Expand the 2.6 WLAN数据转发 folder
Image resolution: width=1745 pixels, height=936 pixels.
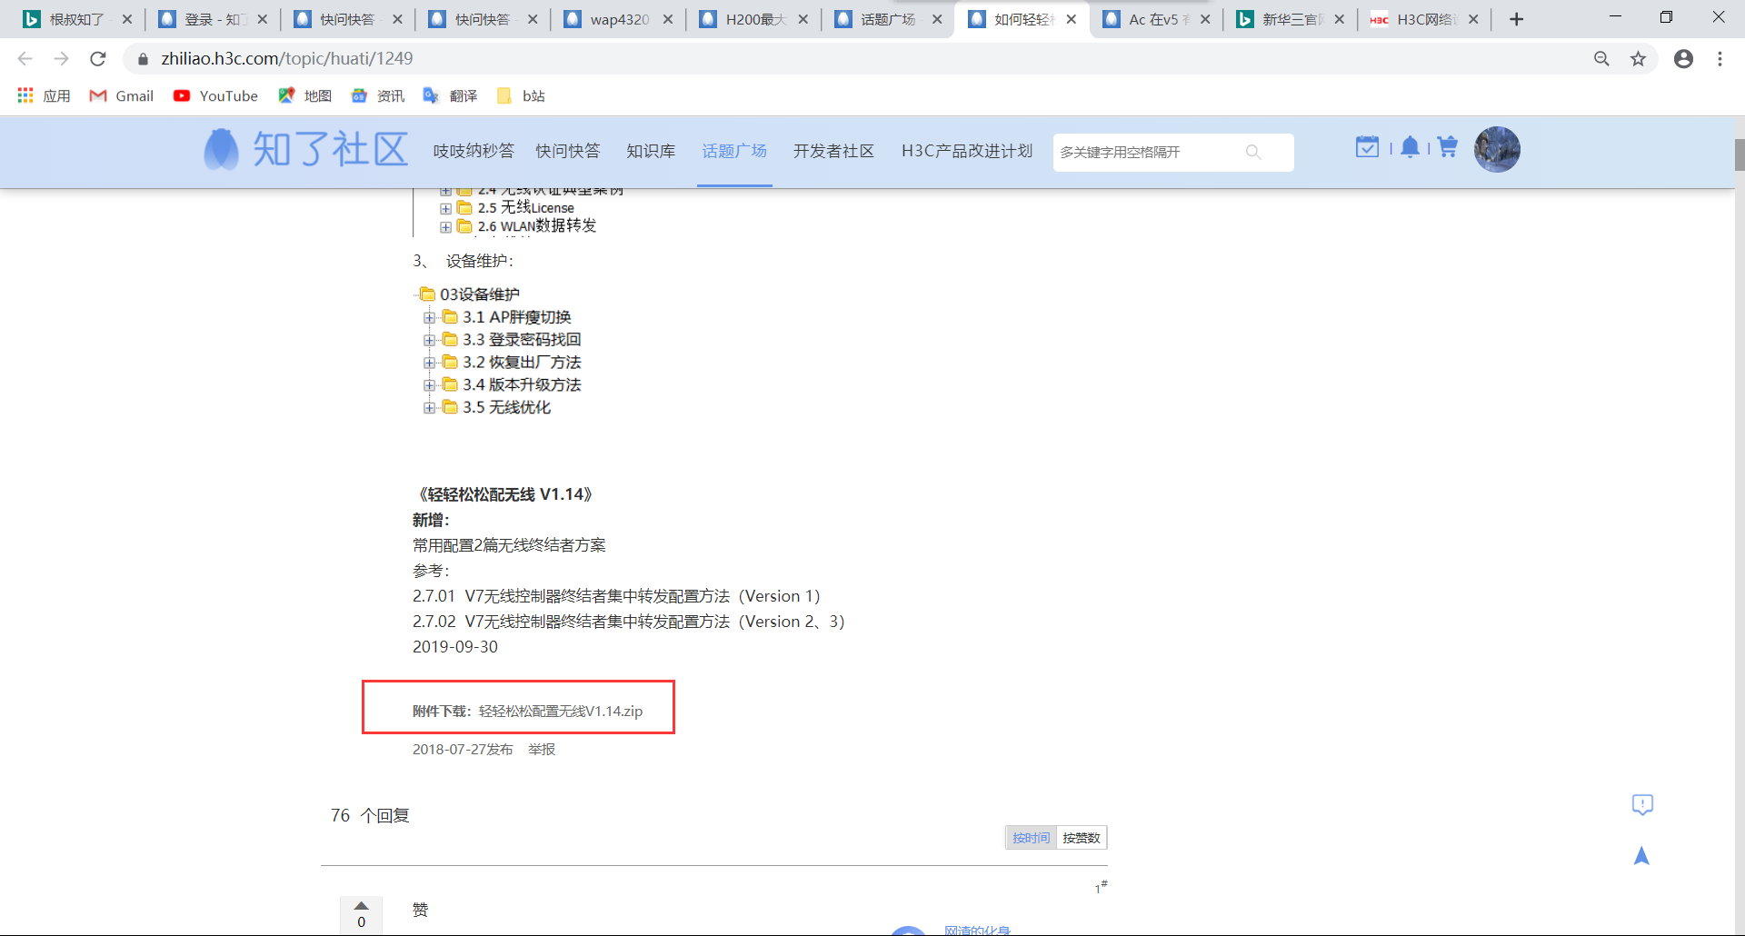click(445, 227)
